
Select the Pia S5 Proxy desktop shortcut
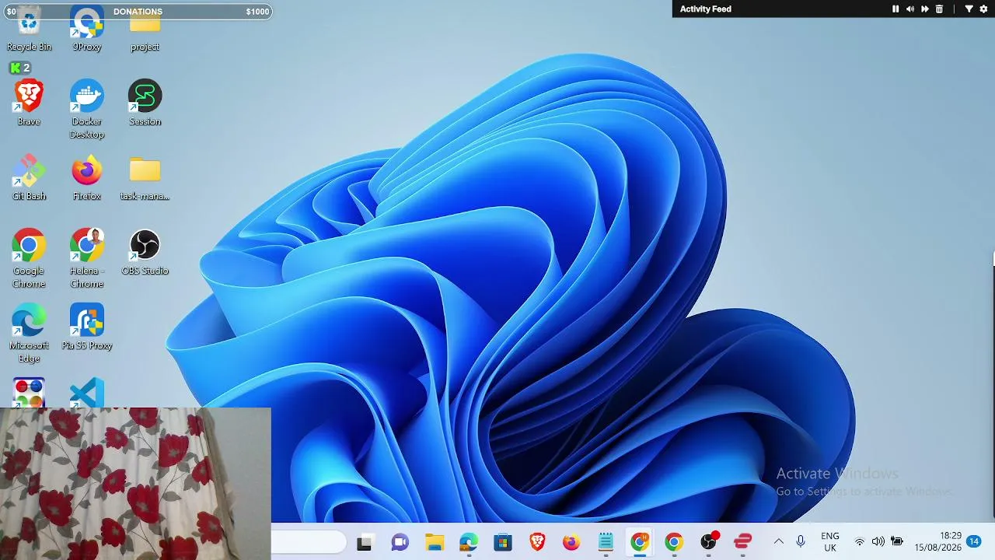click(87, 327)
